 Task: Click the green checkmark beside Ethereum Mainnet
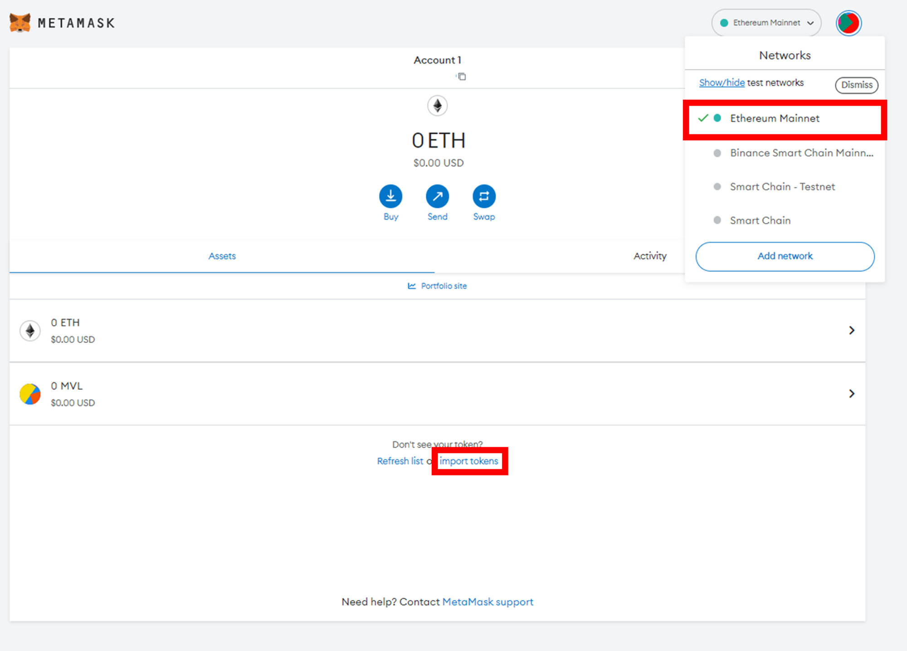[703, 118]
